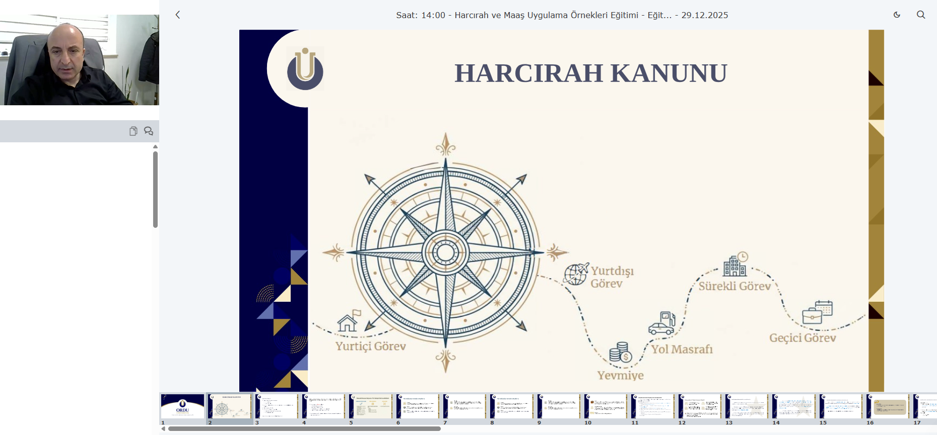Viewport: 937px width, 435px height.
Task: Open slide 8 thumbnail
Action: pyautogui.click(x=512, y=406)
